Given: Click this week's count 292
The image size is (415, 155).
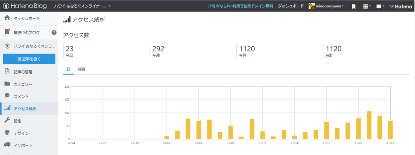Looking at the screenshot, I should pos(158,49).
